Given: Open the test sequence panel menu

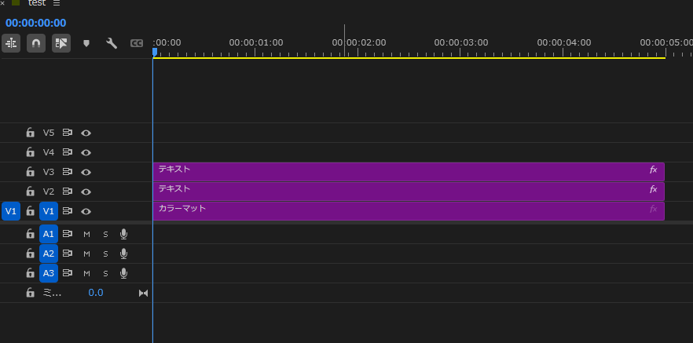Looking at the screenshot, I should [57, 4].
